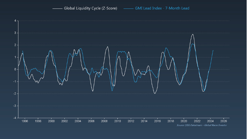Click the y-axis value 0 label
This screenshot has width=247, height=139.
[15, 69]
